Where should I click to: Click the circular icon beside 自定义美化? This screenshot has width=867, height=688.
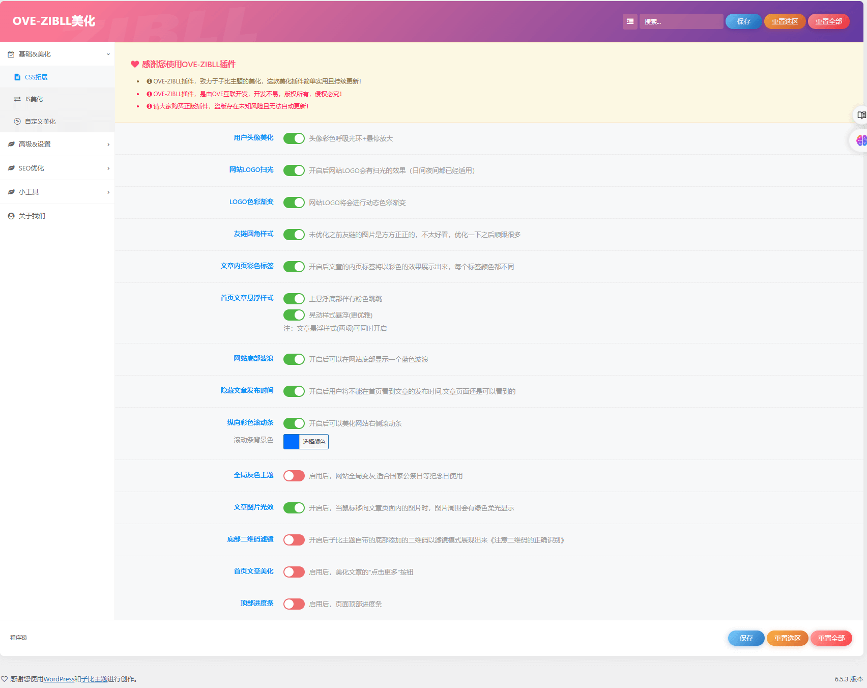tap(17, 122)
